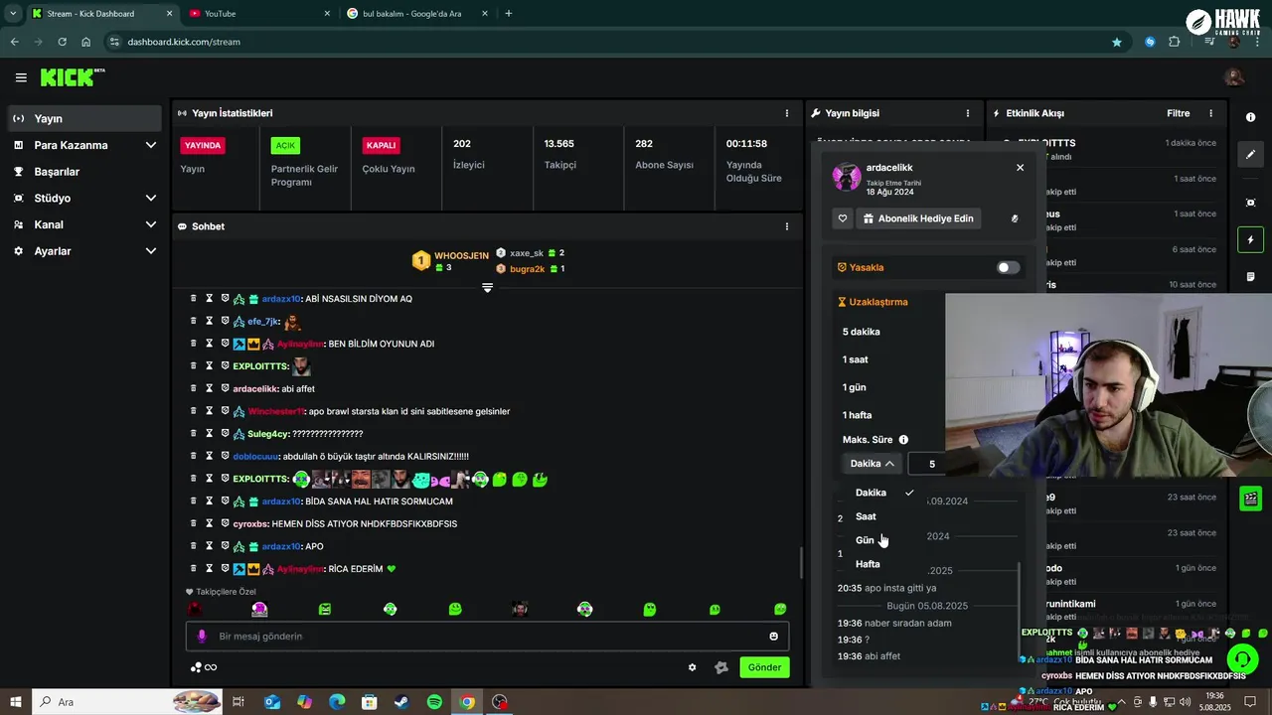Click the ardazx10 username in ABİ NSASILSIN message
The width and height of the screenshot is (1272, 715).
point(281,298)
